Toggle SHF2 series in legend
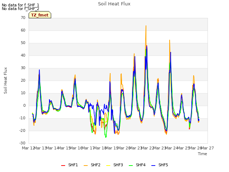Viewport: 229px width, 172px height. (x=92, y=165)
